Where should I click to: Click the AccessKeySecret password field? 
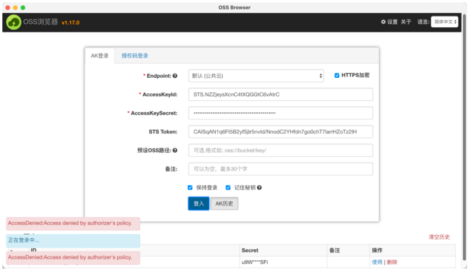coord(280,113)
